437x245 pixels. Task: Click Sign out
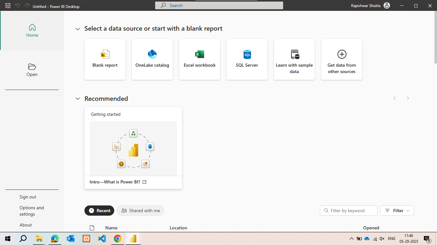tap(28, 197)
